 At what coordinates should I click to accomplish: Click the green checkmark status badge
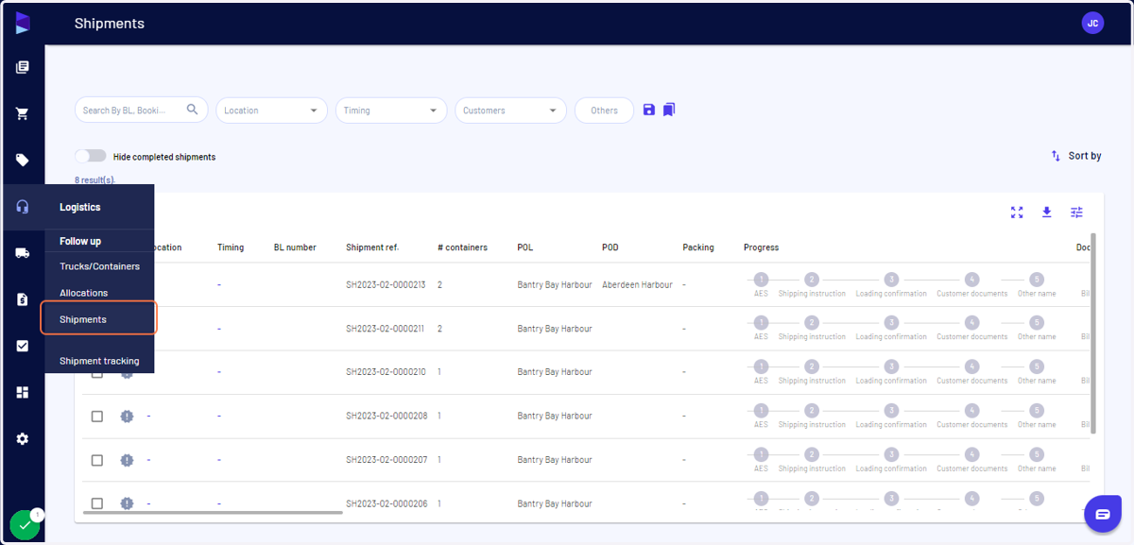(25, 525)
